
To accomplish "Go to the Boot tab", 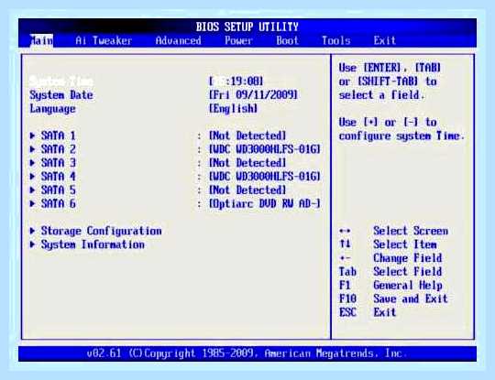I will (287, 40).
